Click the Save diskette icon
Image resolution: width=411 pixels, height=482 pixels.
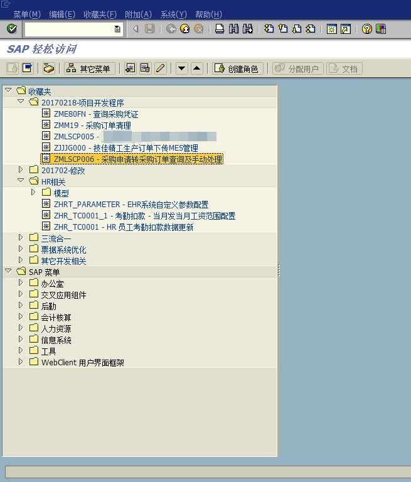[x=150, y=29]
